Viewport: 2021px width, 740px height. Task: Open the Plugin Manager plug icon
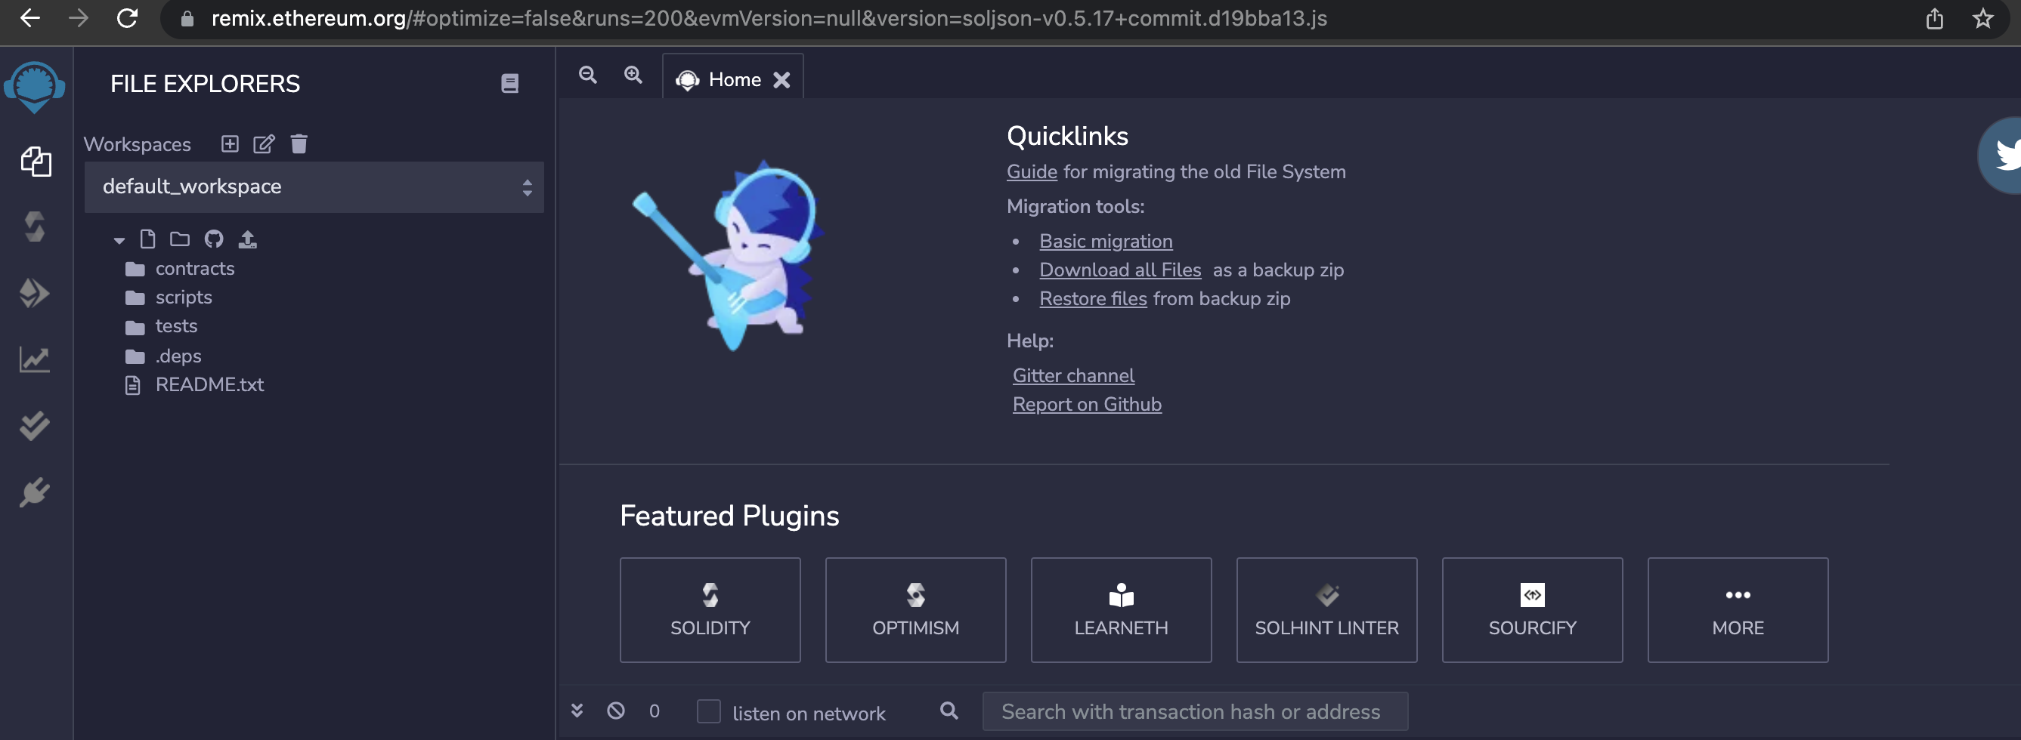[x=35, y=492]
